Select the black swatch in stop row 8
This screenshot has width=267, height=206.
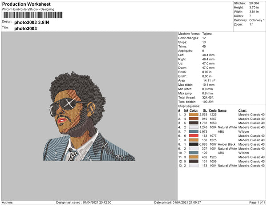point(194,144)
